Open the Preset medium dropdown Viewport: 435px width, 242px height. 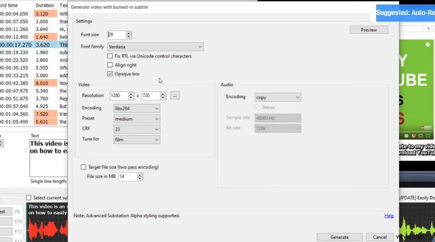click(136, 118)
